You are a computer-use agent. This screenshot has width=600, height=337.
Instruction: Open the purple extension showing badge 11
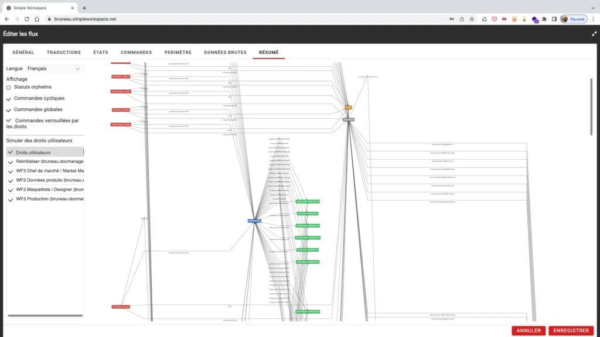click(x=535, y=19)
